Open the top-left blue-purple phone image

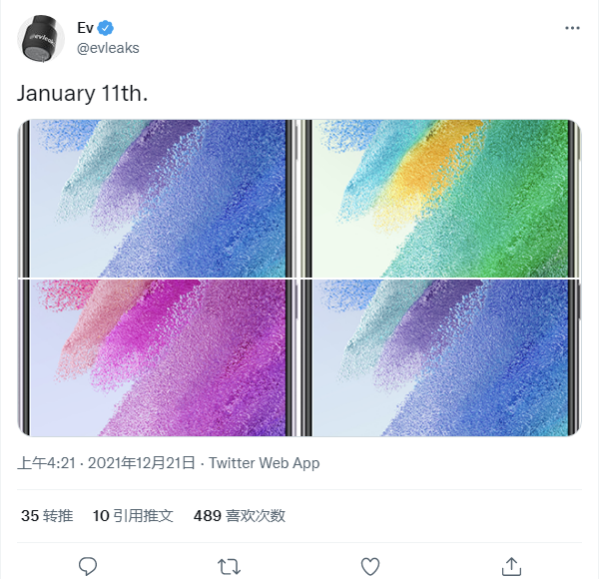pos(158,198)
